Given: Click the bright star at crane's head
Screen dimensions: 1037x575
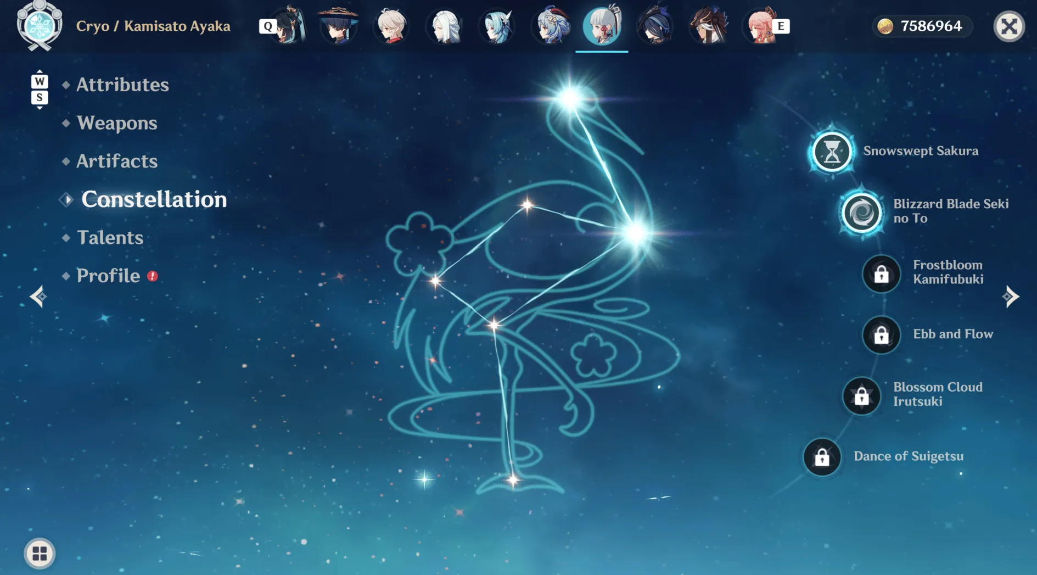Looking at the screenshot, I should 570,98.
